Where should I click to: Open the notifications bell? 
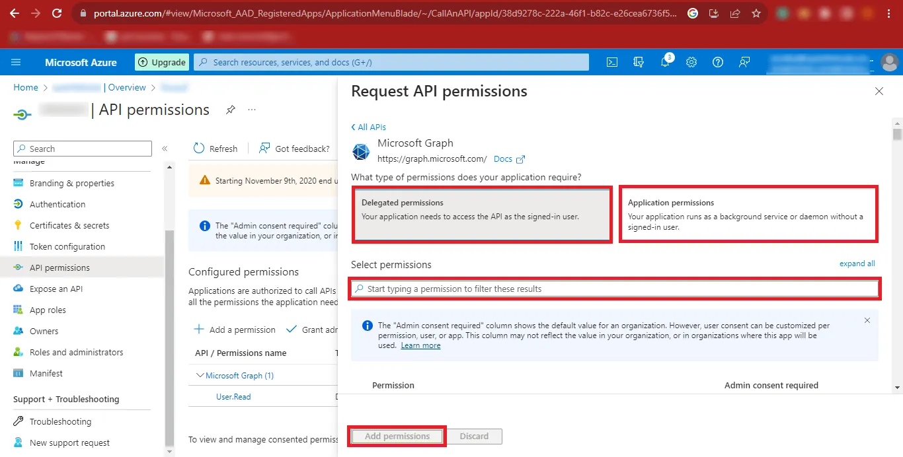tap(665, 61)
